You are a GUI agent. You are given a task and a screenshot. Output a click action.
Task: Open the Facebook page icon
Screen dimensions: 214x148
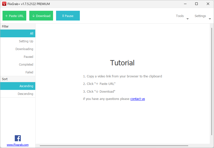(18, 138)
